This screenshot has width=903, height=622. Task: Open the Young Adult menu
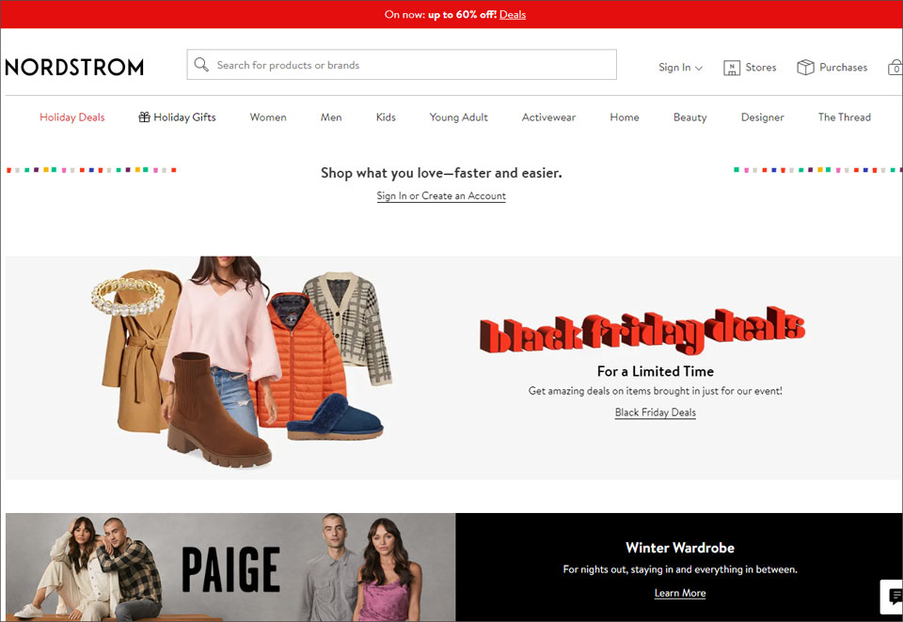tap(458, 117)
